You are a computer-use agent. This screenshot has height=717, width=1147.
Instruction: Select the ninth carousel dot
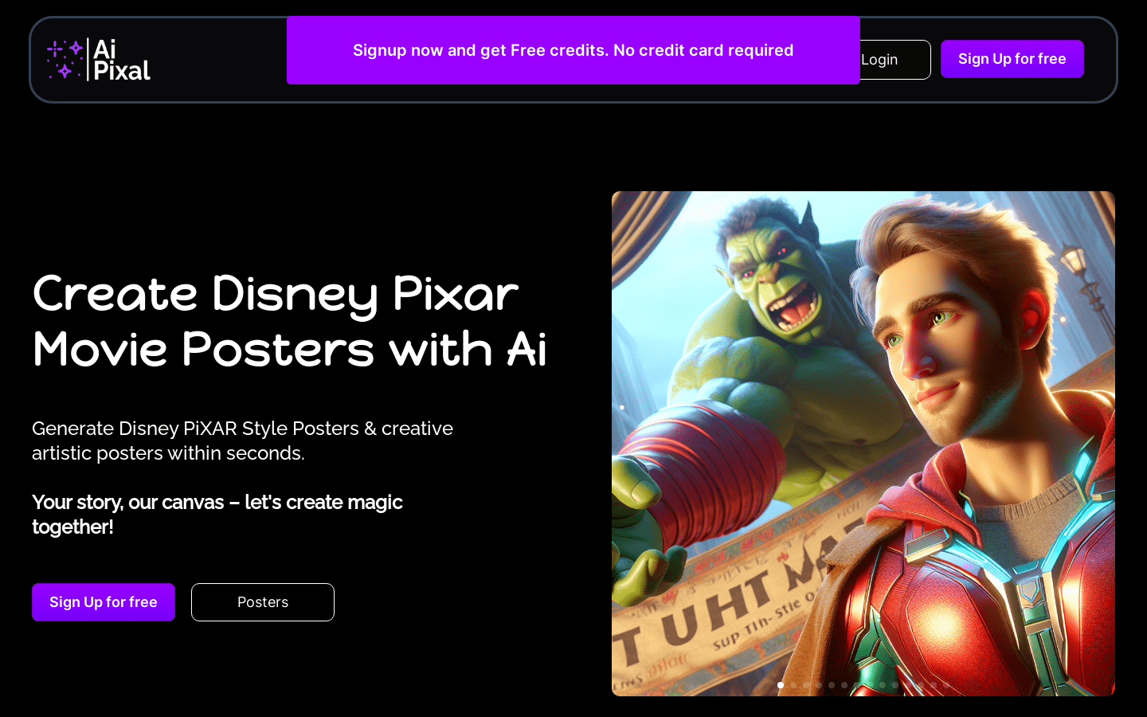tap(883, 685)
